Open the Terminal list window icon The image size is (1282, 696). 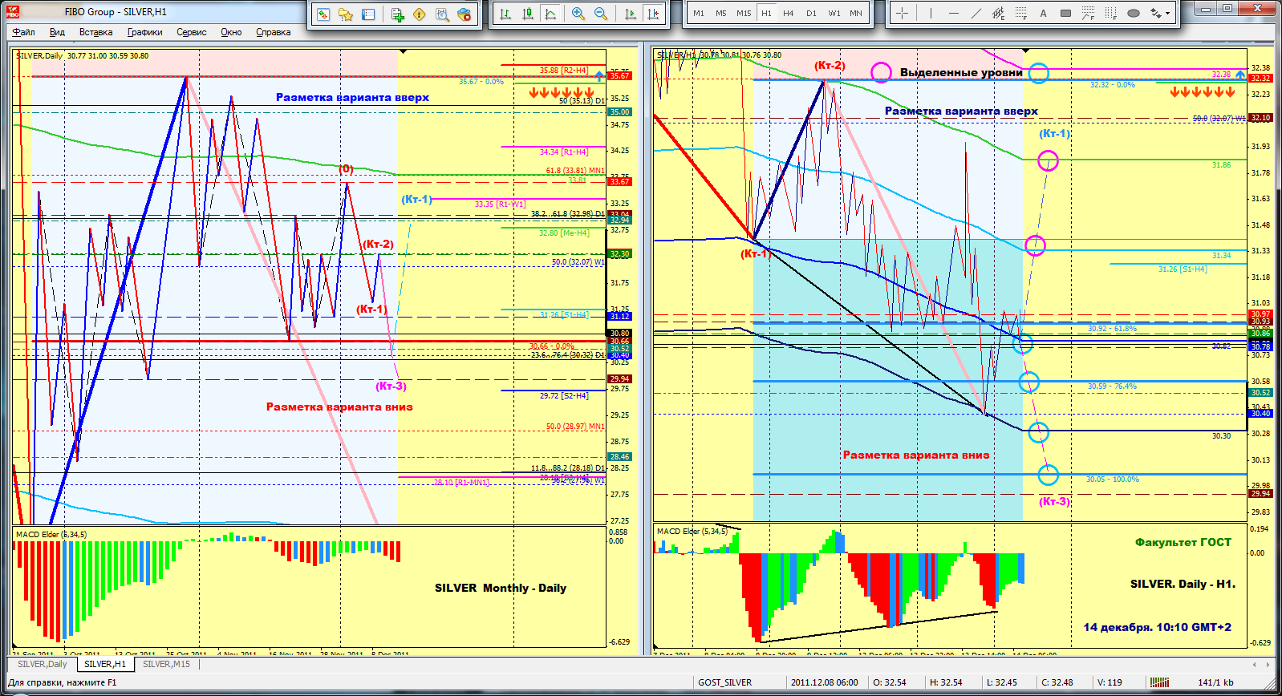[368, 14]
